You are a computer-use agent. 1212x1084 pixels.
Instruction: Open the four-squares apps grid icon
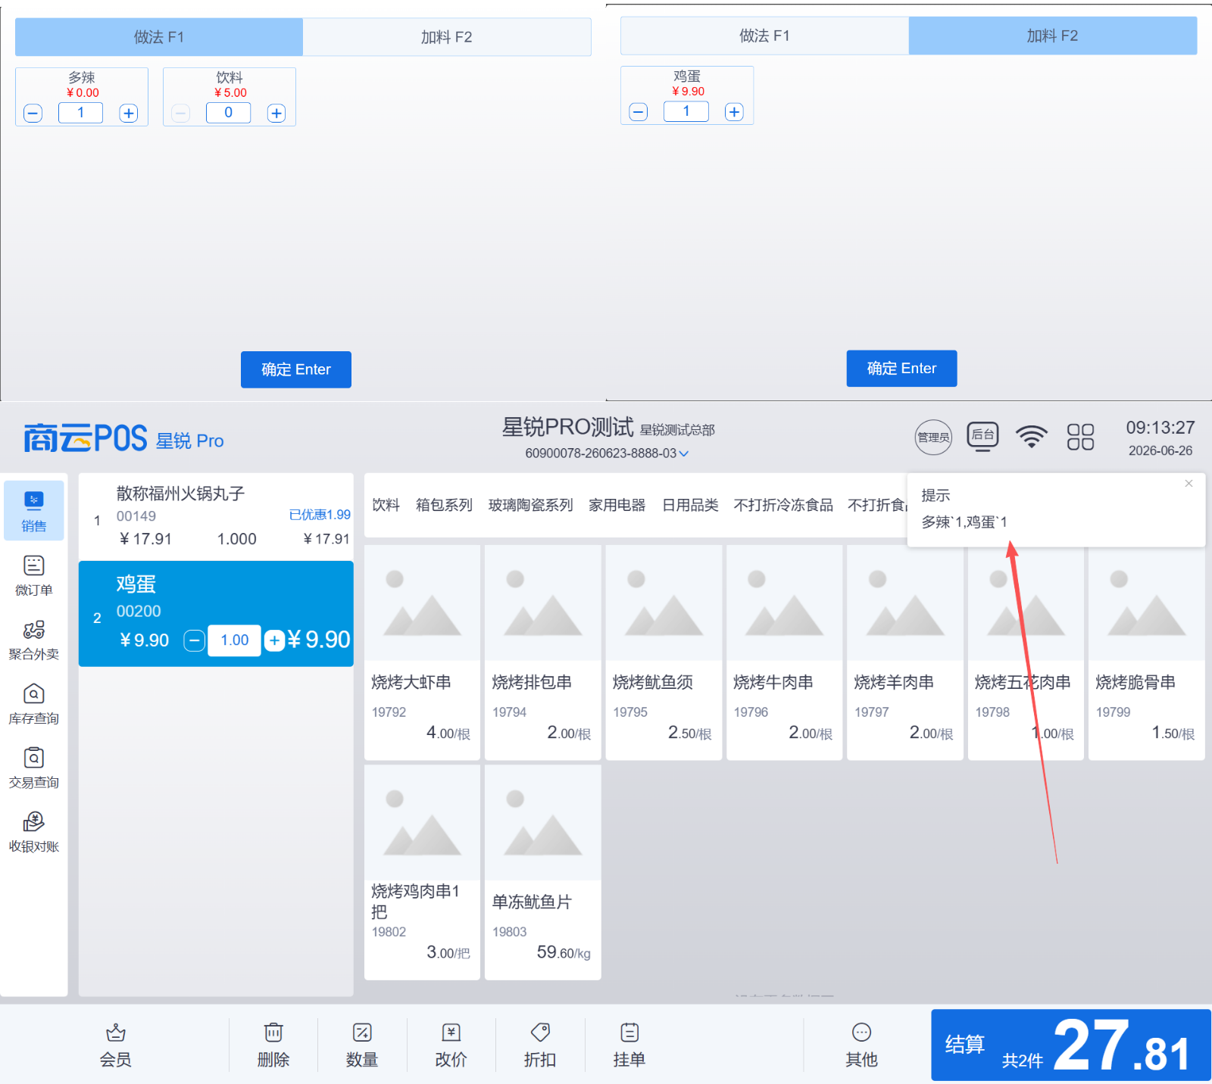1080,437
